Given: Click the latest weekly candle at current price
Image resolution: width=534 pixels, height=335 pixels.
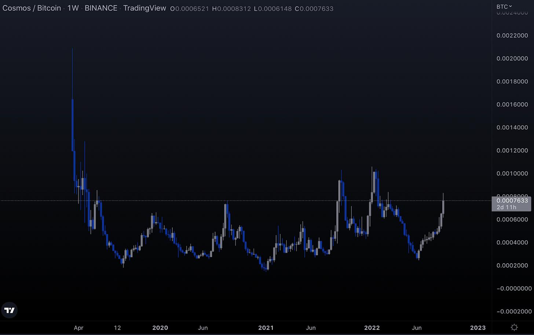Looking at the screenshot, I should [x=443, y=207].
